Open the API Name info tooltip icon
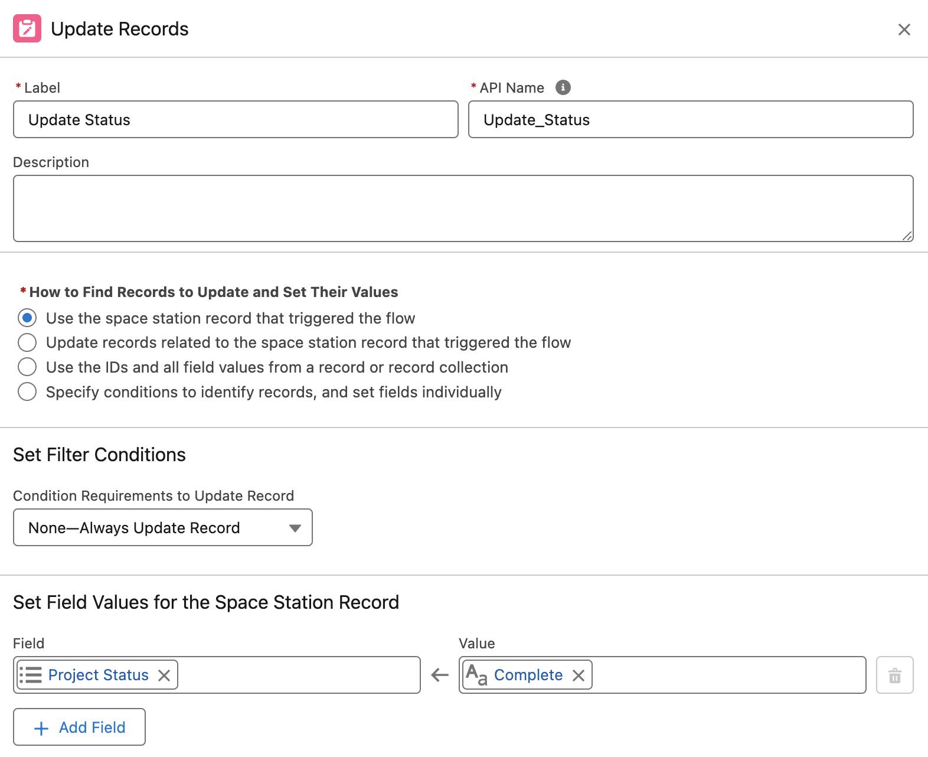 click(563, 87)
